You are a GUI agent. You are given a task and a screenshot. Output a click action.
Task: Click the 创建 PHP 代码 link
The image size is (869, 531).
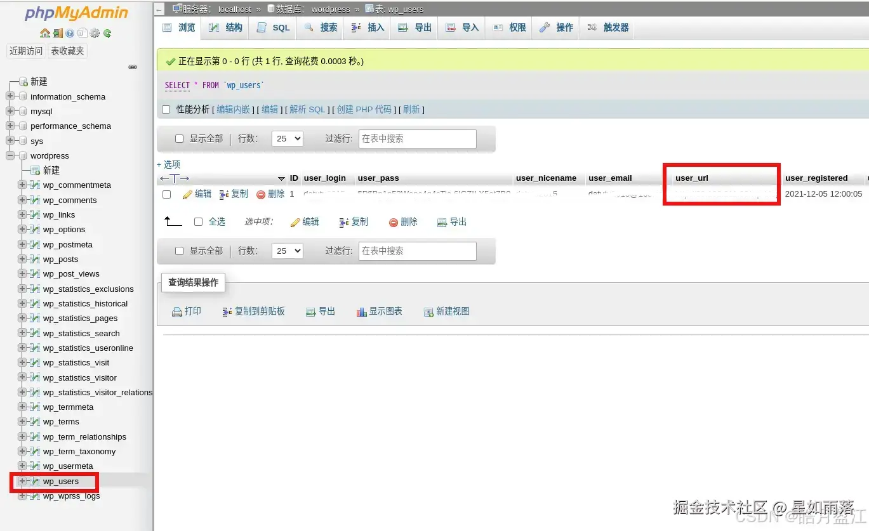coord(364,109)
